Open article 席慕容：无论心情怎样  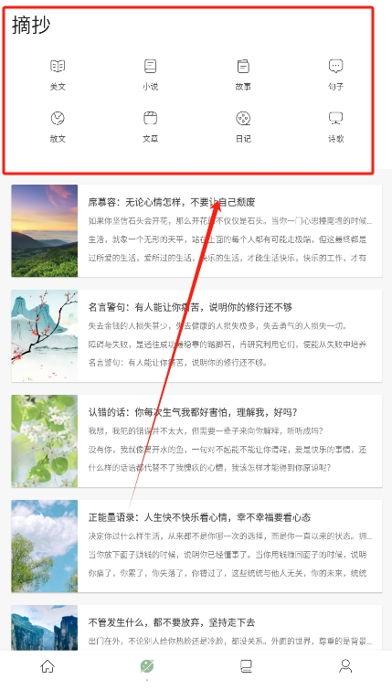pos(196,231)
